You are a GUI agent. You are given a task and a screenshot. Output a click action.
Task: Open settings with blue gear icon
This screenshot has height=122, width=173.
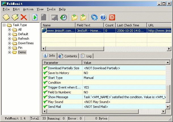coord(94,17)
